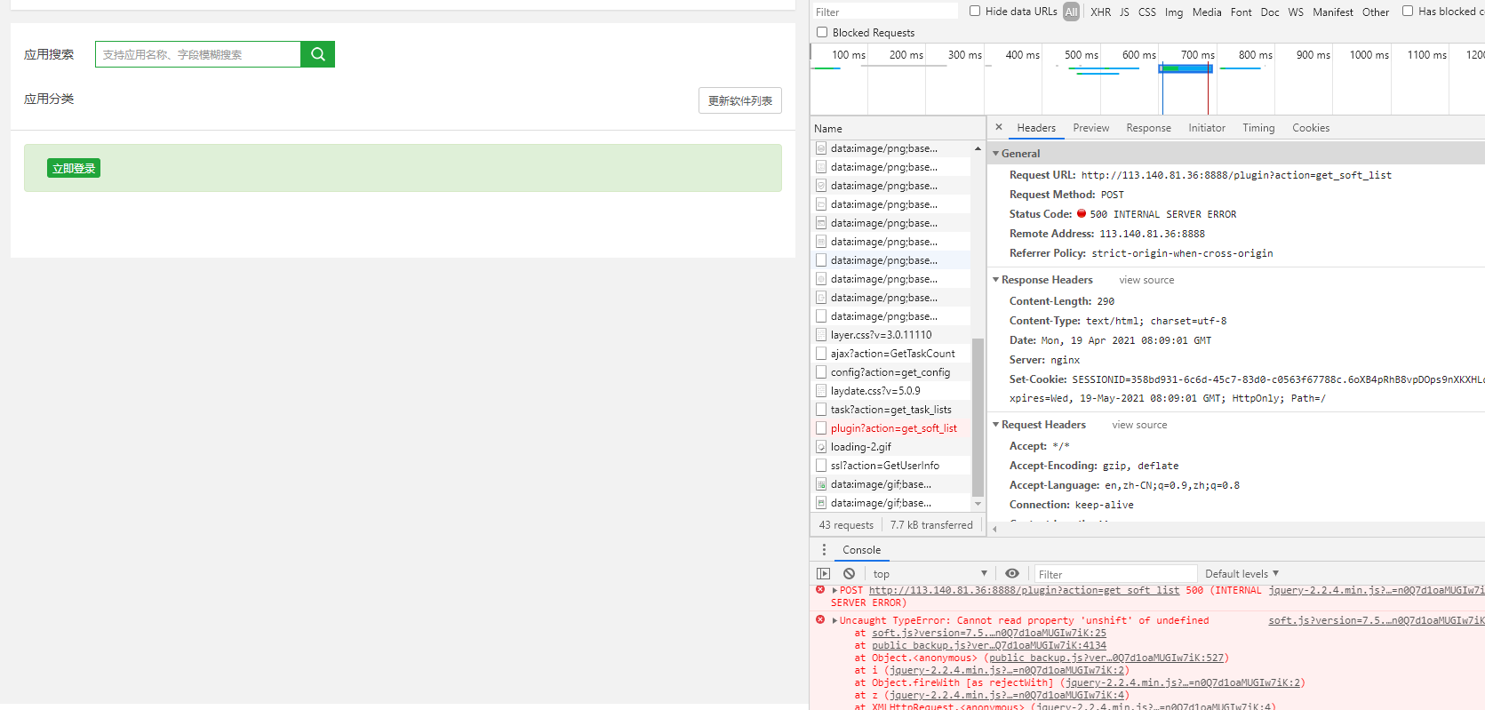Switch to the Preview tab

click(1091, 128)
